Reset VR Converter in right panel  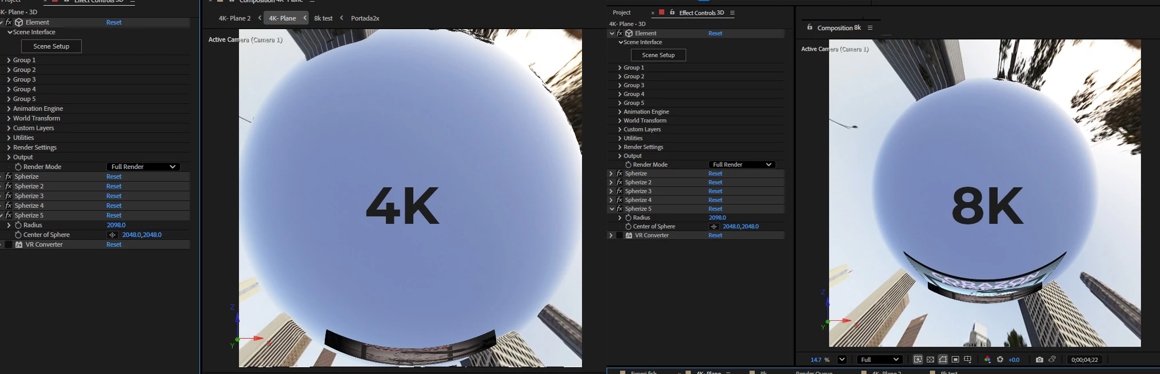tap(715, 235)
